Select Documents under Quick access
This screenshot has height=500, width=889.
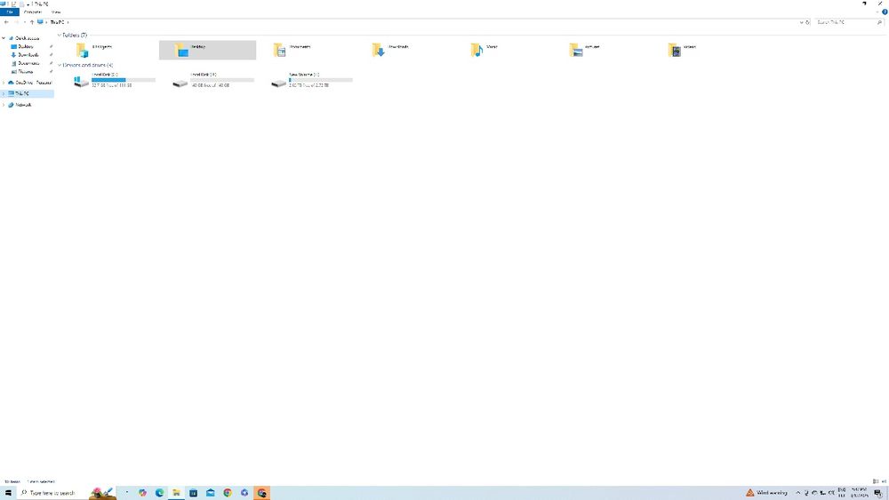pyautogui.click(x=28, y=63)
